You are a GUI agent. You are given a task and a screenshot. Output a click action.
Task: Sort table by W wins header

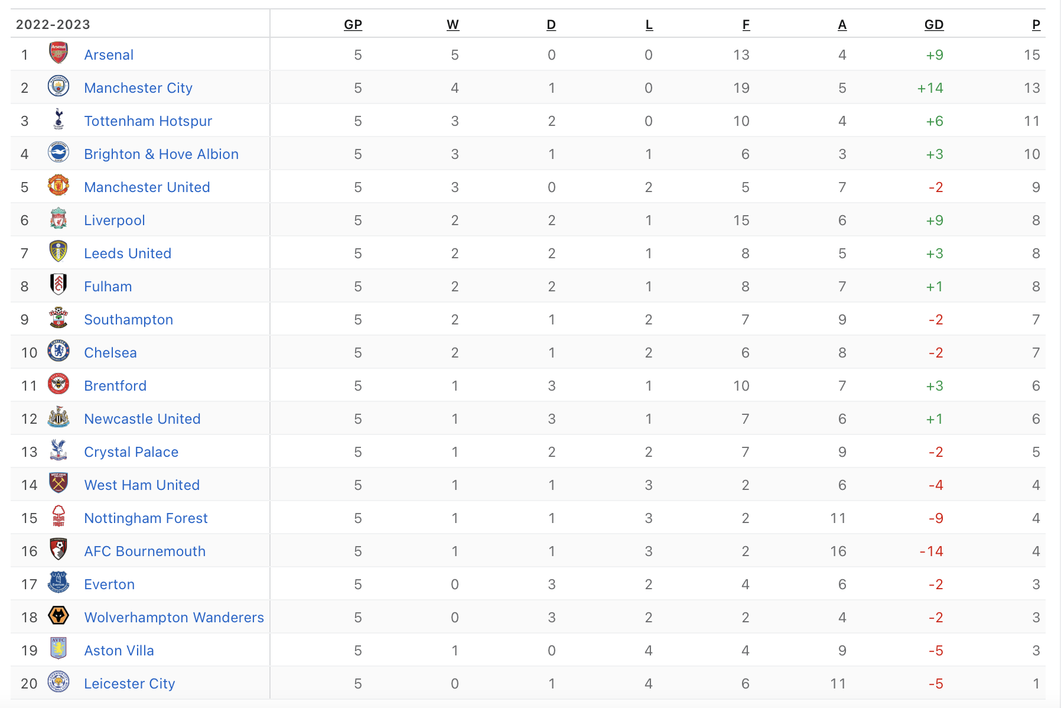tap(453, 25)
